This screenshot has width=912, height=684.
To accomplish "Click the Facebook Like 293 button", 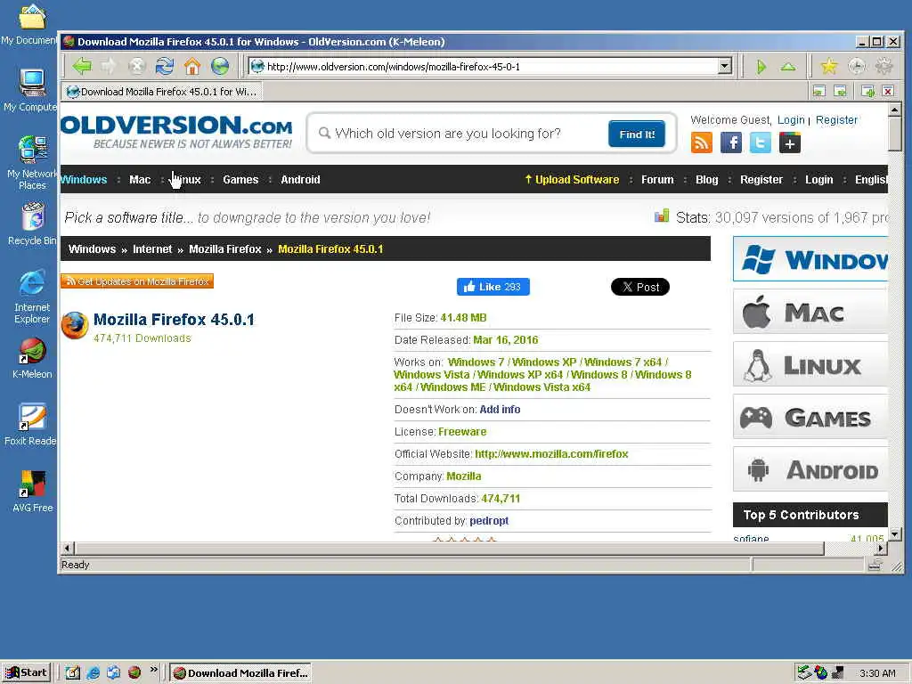I will coord(493,287).
